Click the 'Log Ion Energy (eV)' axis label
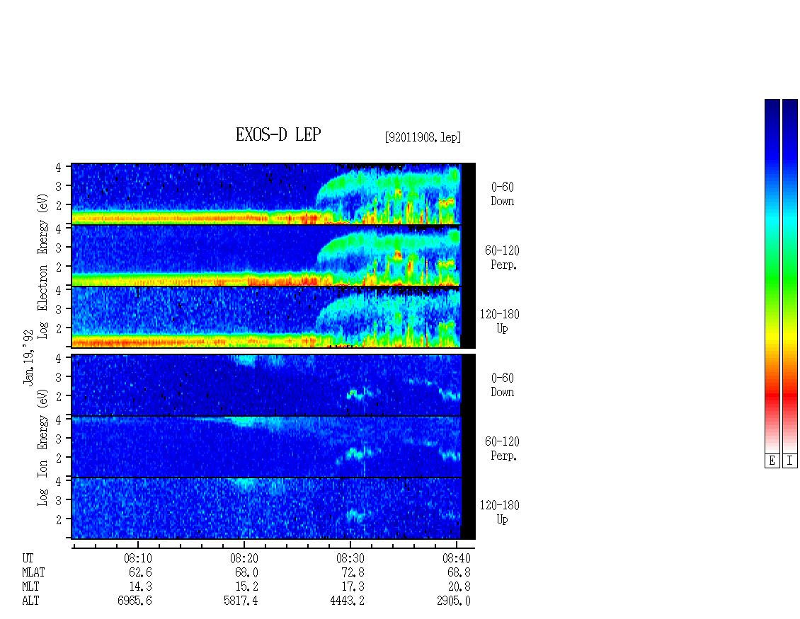 [42, 447]
